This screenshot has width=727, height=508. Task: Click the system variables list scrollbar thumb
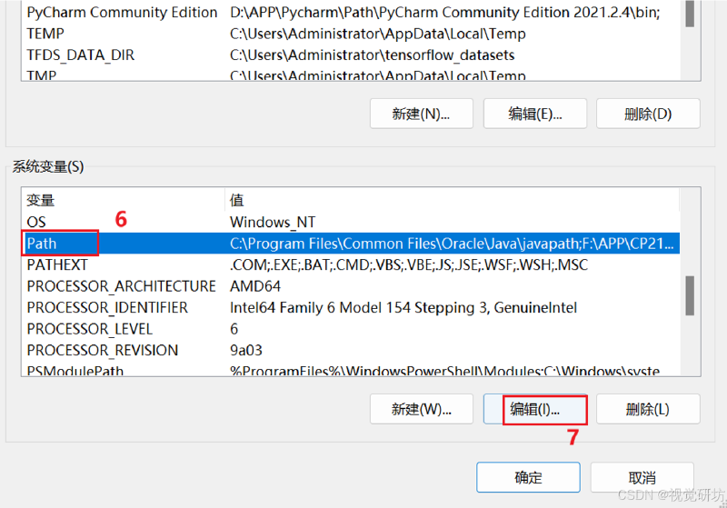click(x=690, y=295)
